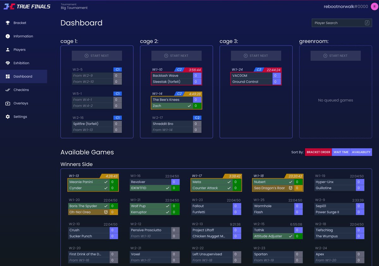Select Voxel in game W:2-21
This screenshot has width=379, height=266.
[x=151, y=254]
